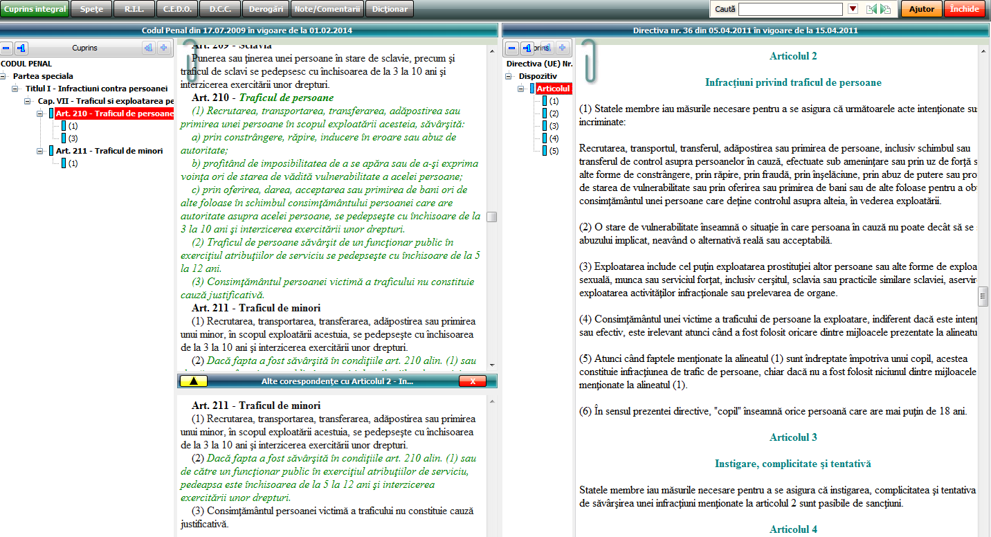Select paragraph (4) in Directiva tree

coord(554,138)
